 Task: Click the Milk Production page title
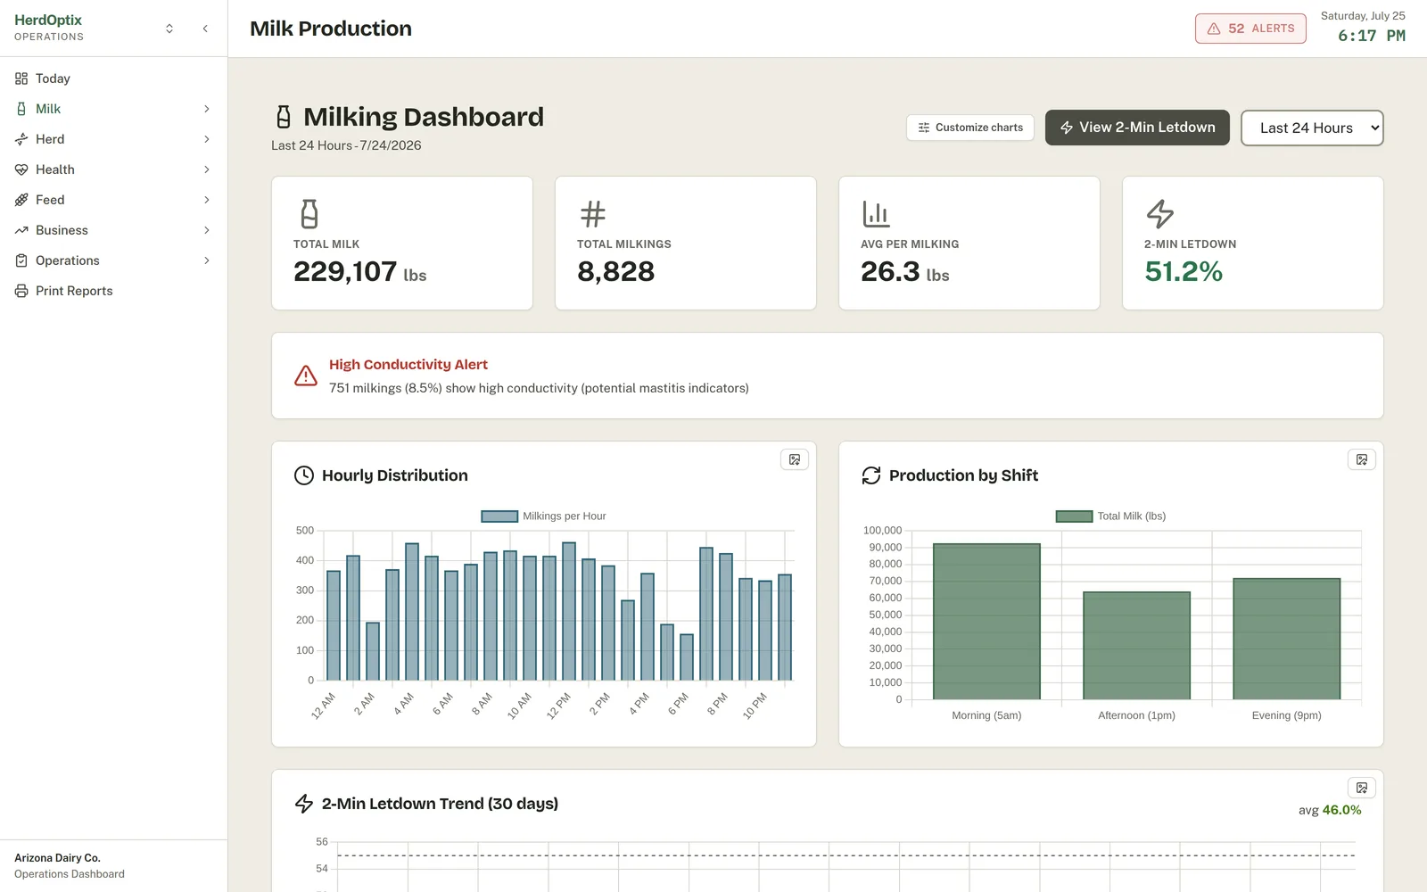point(331,29)
